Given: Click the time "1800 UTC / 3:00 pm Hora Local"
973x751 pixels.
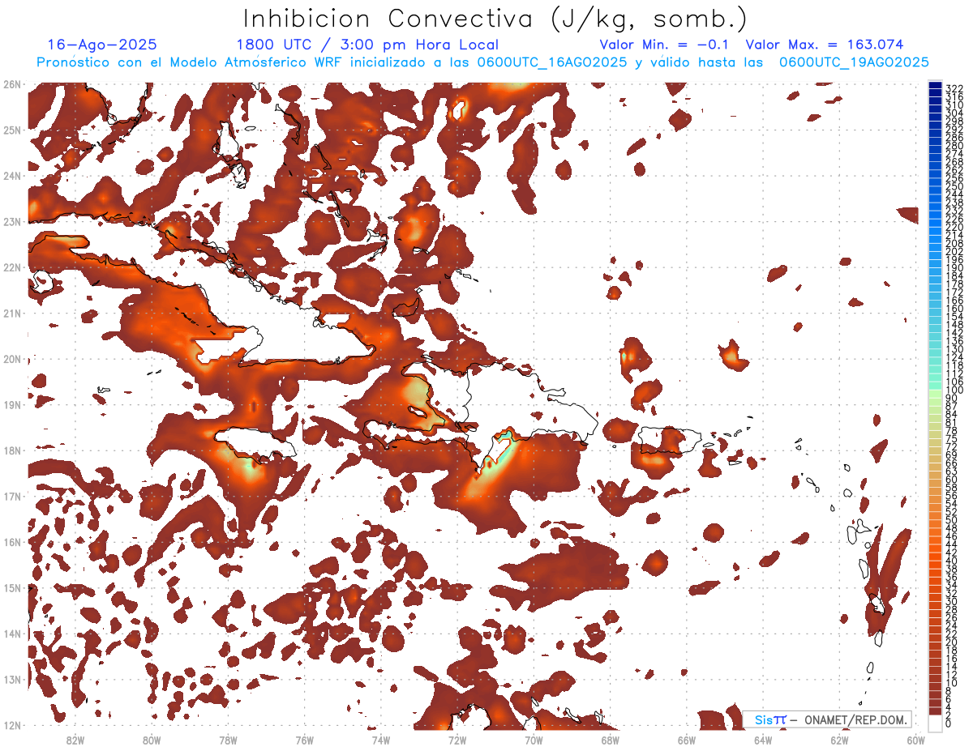Looking at the screenshot, I should [367, 45].
